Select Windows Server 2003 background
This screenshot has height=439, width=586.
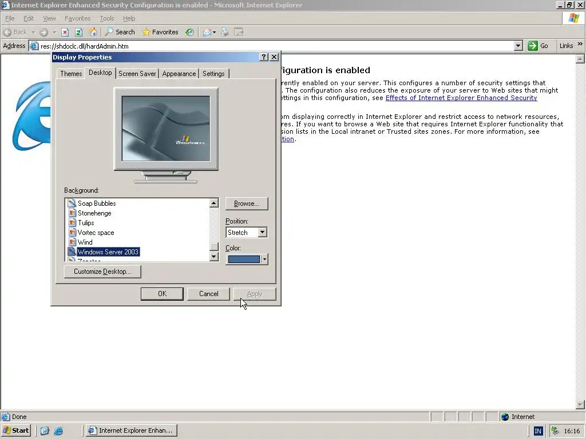[x=108, y=252]
